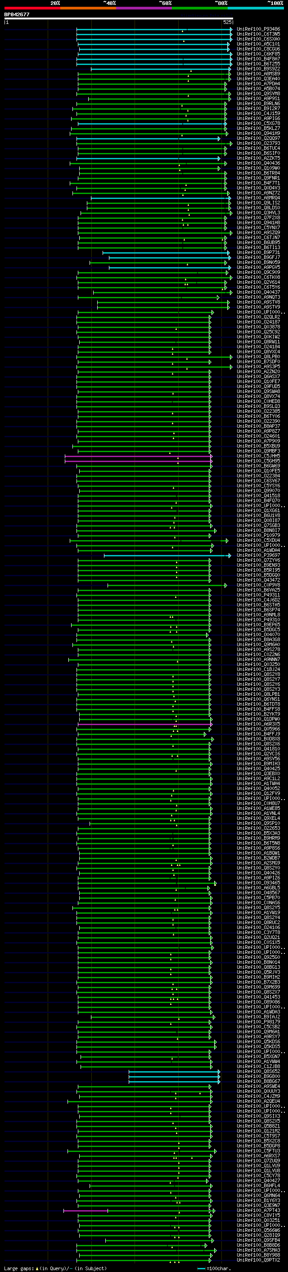Select hit label UniRef100_B6GW69
Image resolution: width=288 pixels, height=1272 pixels.
(x=258, y=466)
